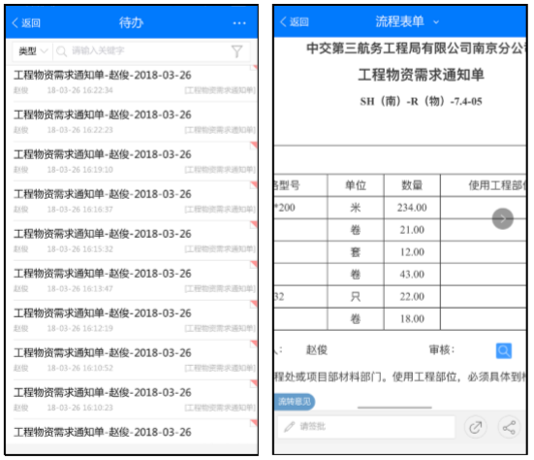The height and width of the screenshot is (460, 534).
Task: Click the form code SH（南）-R（物）-7.4-05
Action: click(x=421, y=101)
